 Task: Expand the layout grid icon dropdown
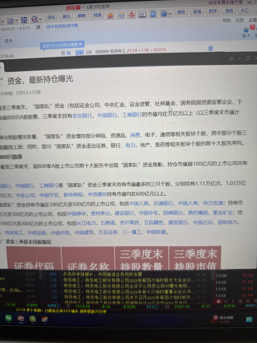(16, 20)
